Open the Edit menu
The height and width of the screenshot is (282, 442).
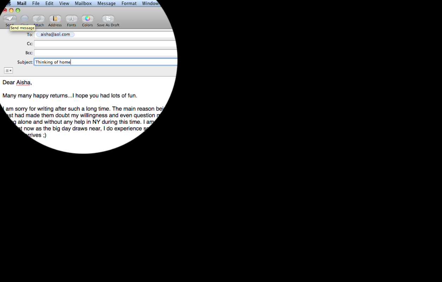click(49, 4)
